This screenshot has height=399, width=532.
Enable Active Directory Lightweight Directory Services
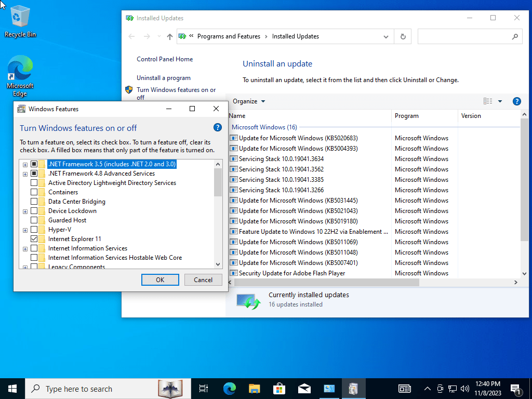tap(34, 182)
